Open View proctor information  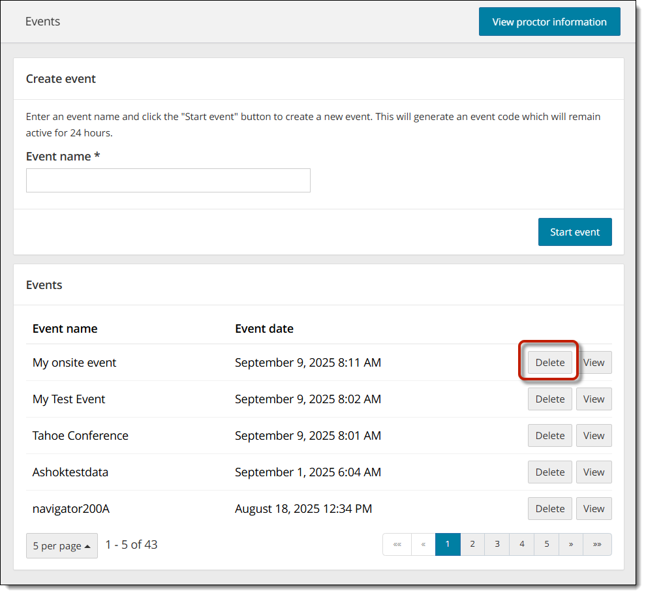click(549, 22)
